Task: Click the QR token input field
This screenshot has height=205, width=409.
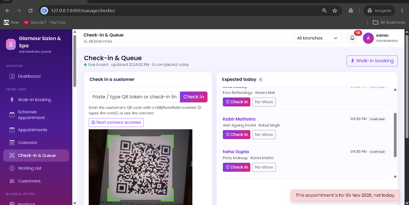Action: [134, 97]
